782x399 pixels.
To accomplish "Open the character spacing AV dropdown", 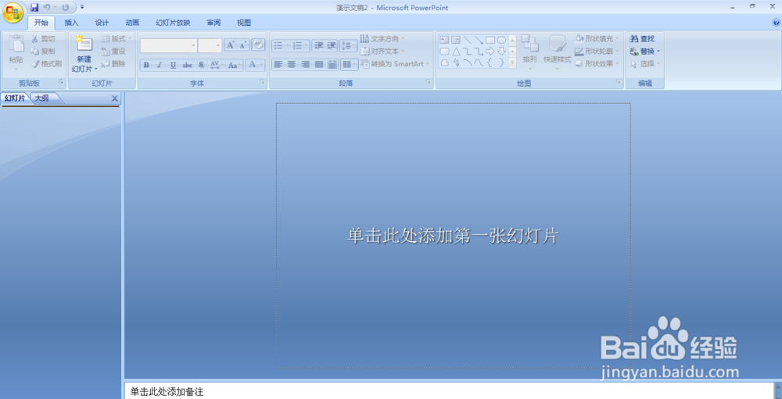I will (x=216, y=65).
